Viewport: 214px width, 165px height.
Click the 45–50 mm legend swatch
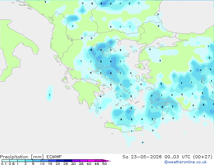coord(99,161)
